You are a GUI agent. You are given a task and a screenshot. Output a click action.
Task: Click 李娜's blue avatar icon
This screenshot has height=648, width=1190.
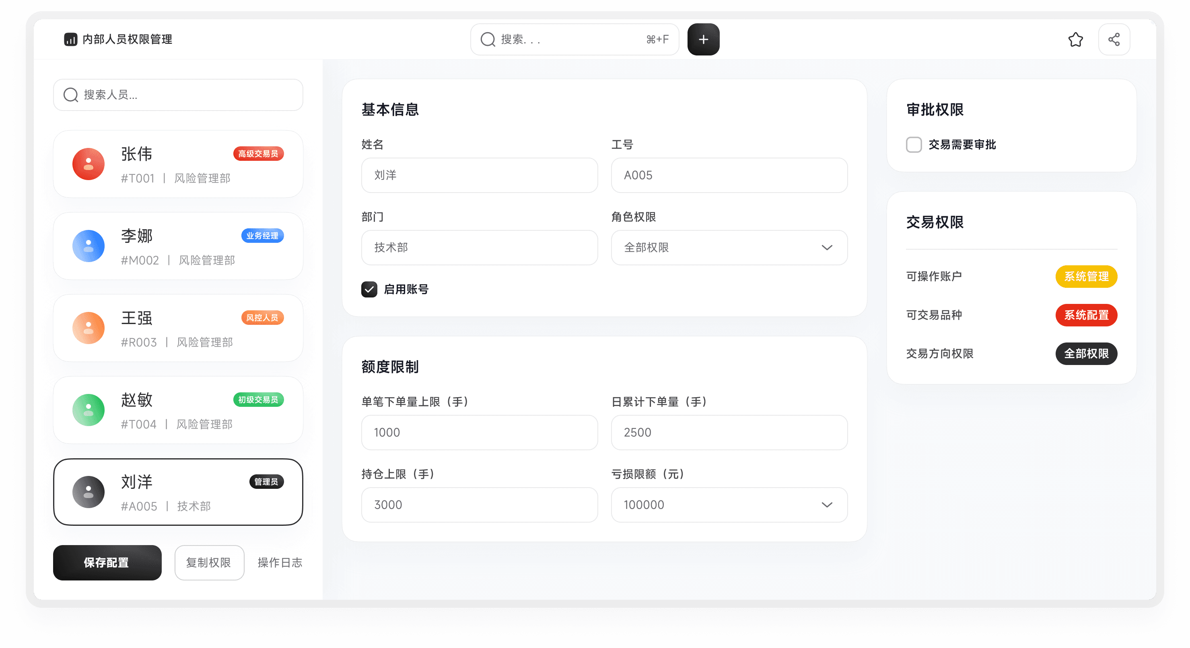pyautogui.click(x=88, y=246)
